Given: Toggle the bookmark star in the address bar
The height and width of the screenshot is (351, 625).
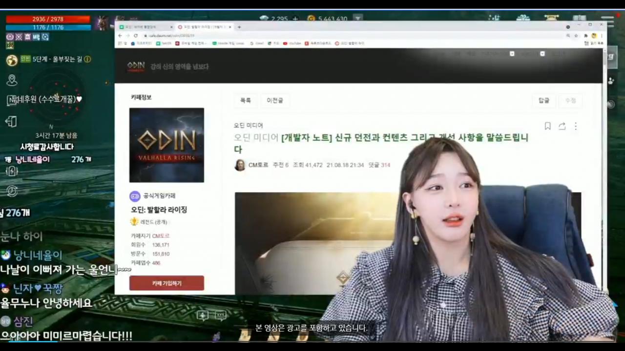Looking at the screenshot, I should coord(576,36).
